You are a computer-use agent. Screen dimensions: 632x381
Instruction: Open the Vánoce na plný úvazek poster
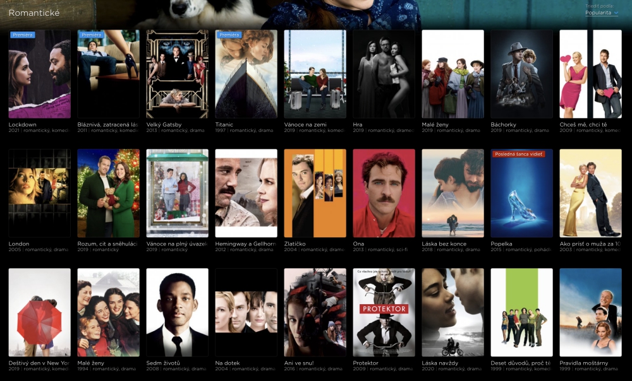(178, 193)
